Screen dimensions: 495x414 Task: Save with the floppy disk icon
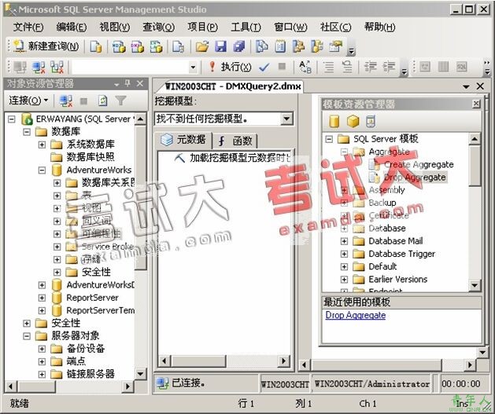click(220, 46)
